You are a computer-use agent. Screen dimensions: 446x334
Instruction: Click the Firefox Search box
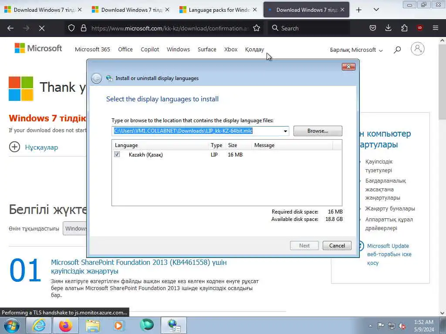pos(309,28)
